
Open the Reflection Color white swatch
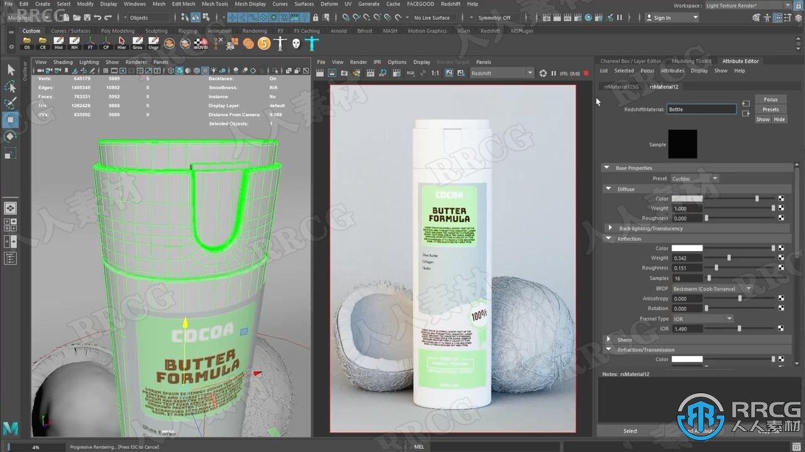point(687,248)
